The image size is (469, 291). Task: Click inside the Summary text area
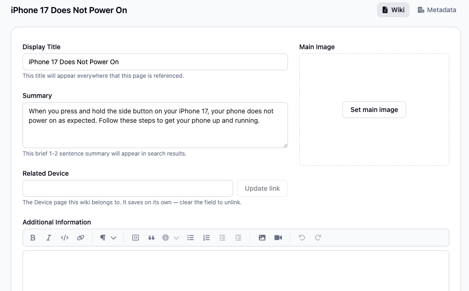[x=155, y=125]
